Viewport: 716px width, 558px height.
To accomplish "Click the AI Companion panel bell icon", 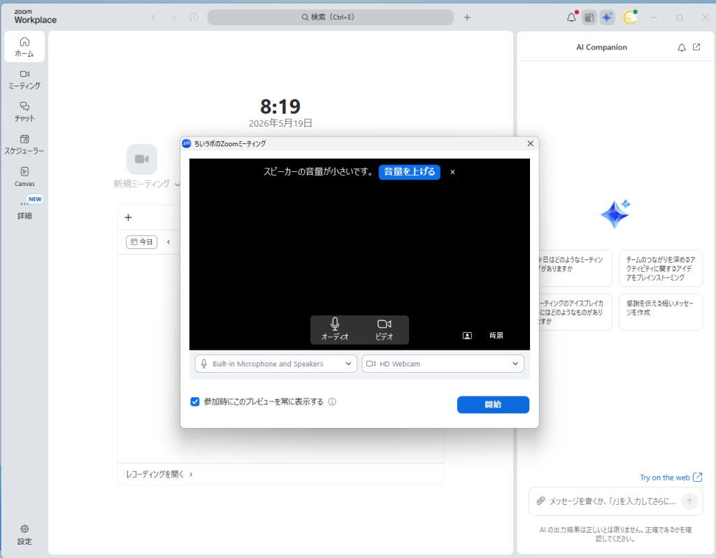I will coord(681,47).
